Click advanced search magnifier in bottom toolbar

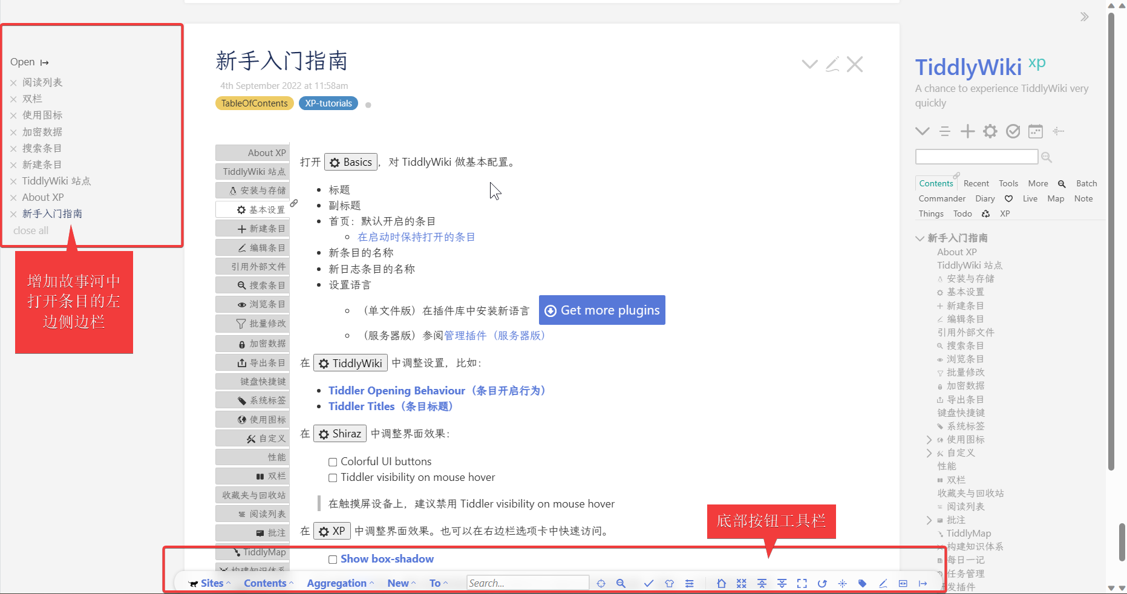coord(621,583)
